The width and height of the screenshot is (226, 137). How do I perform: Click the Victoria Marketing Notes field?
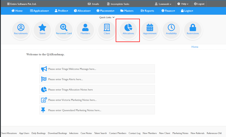pos(97,100)
